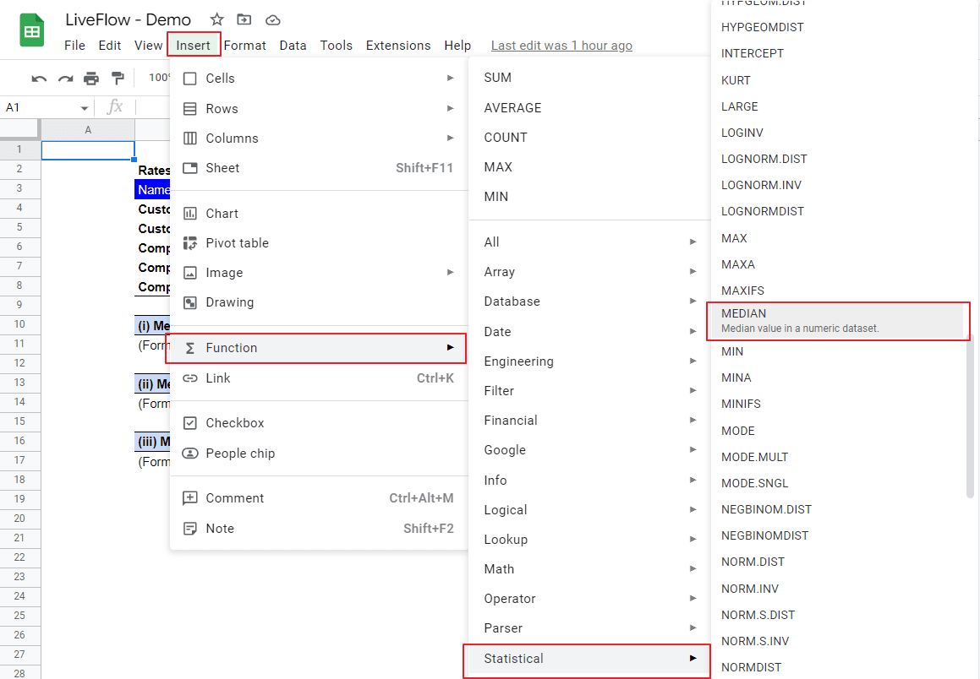Add a Comment from the Insert menu
This screenshot has width=980, height=679.
click(x=319, y=498)
